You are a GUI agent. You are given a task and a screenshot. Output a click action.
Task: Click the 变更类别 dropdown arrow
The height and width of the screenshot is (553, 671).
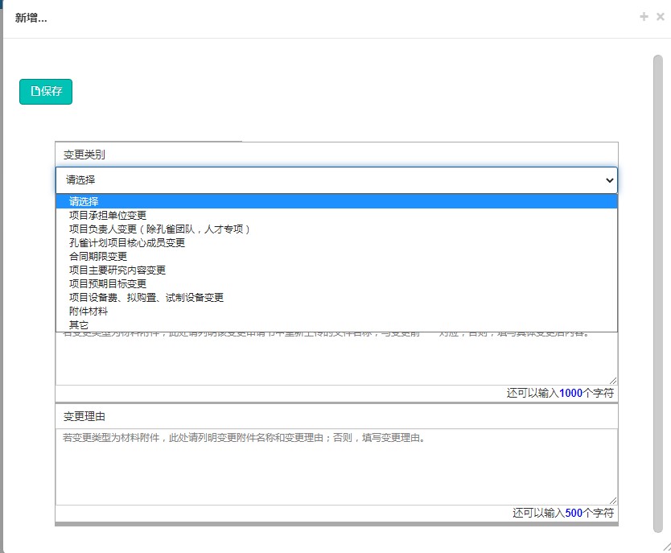pos(608,180)
